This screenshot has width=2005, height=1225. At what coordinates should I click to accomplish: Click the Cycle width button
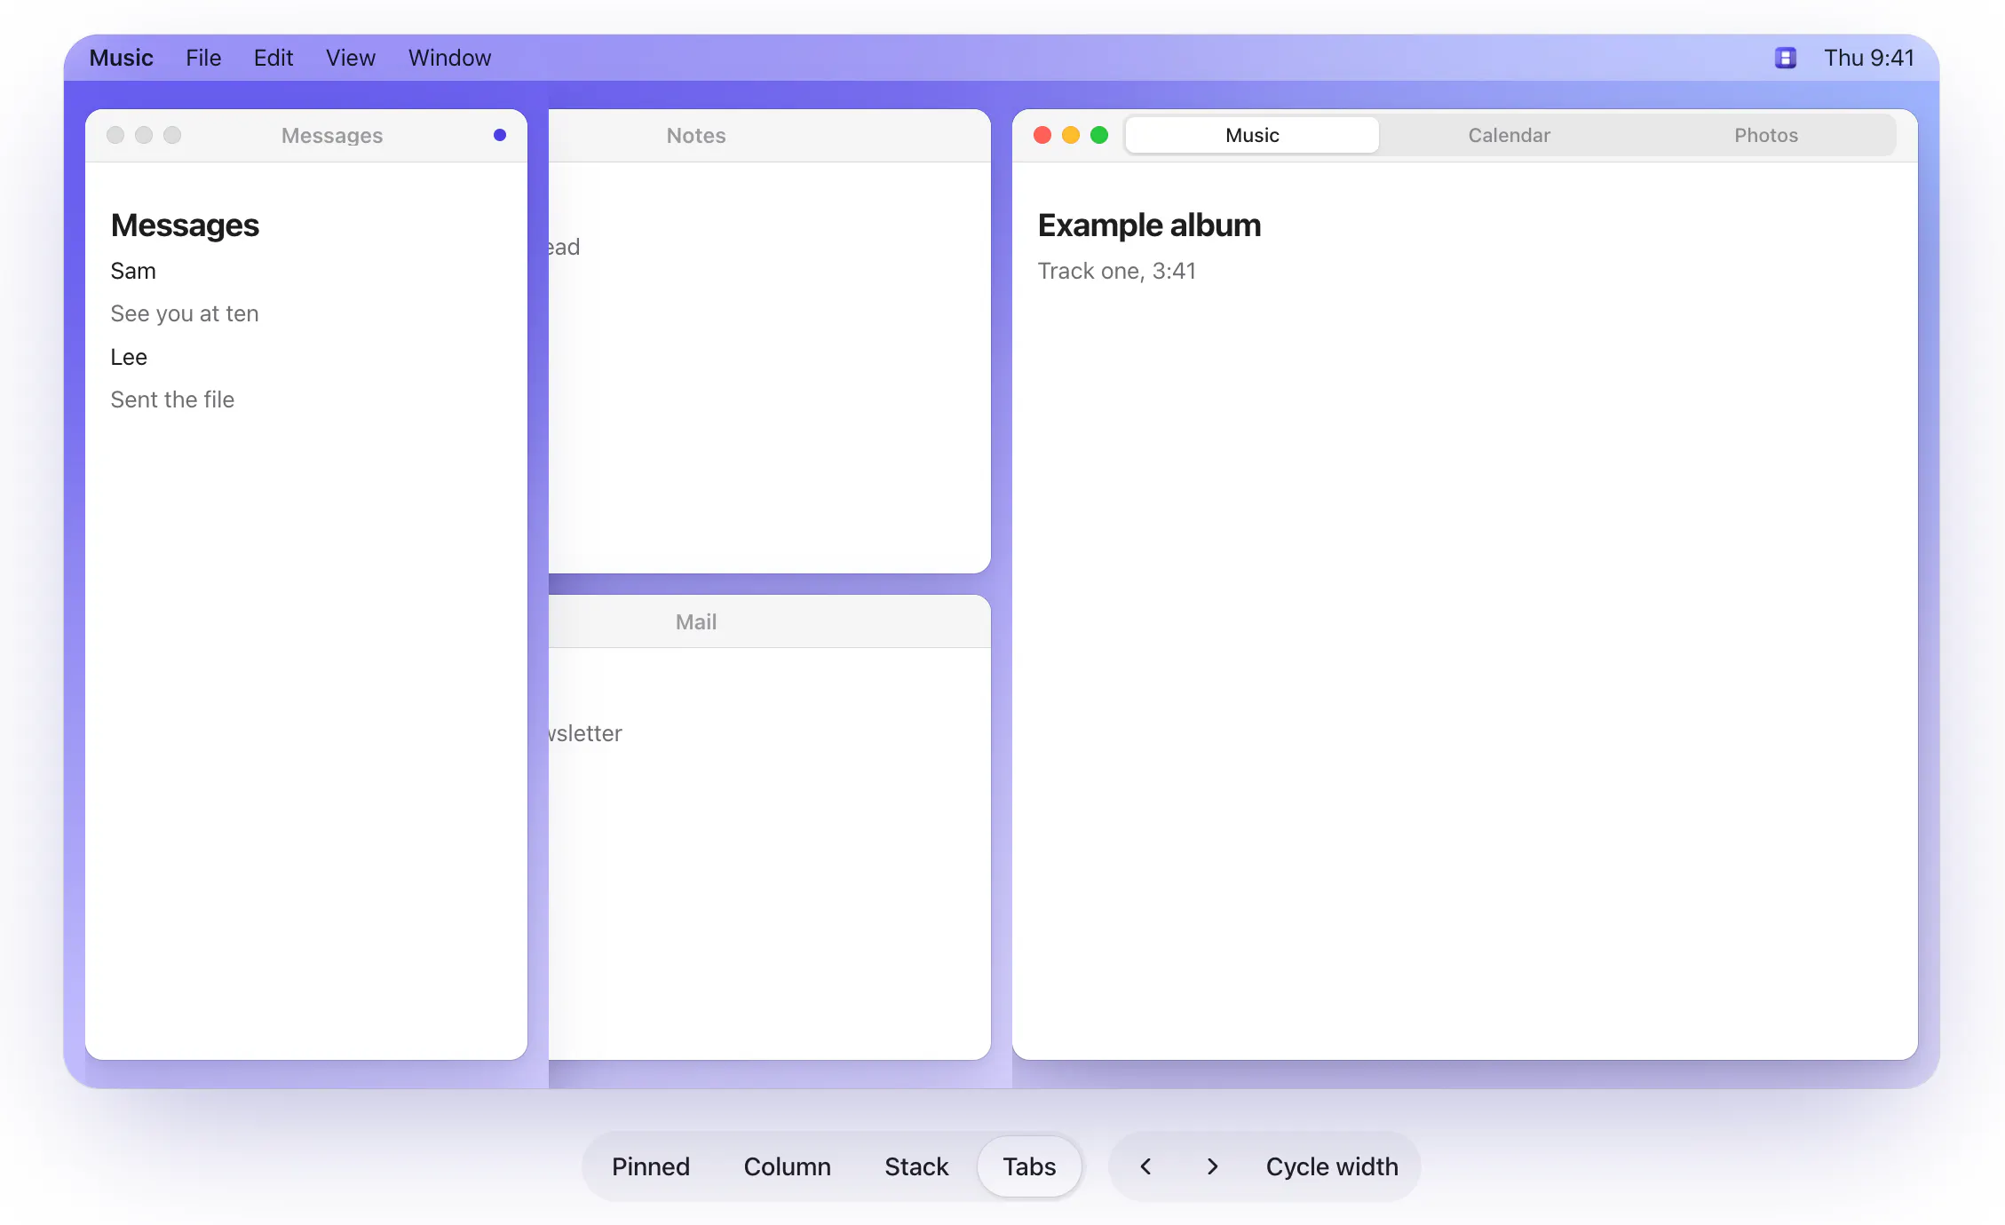point(1332,1166)
